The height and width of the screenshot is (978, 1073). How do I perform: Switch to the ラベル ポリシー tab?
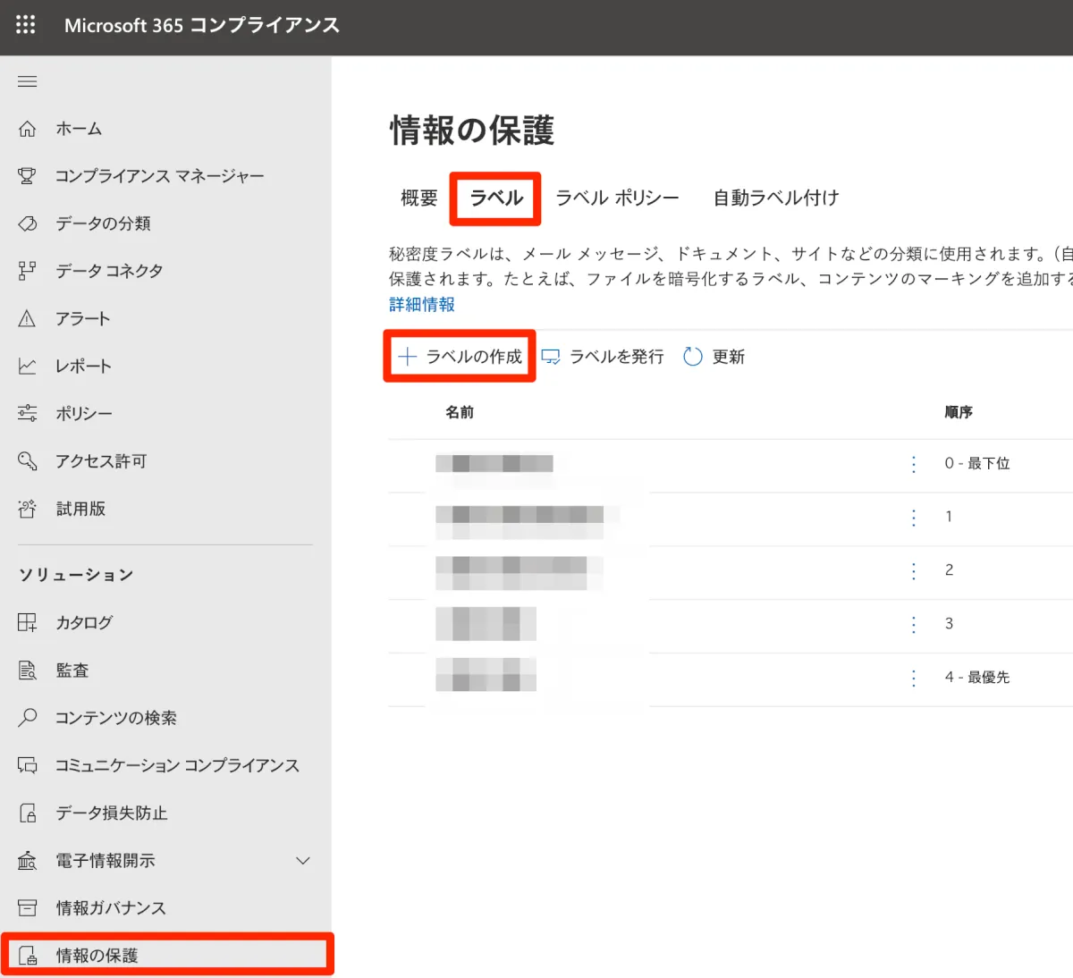(617, 198)
